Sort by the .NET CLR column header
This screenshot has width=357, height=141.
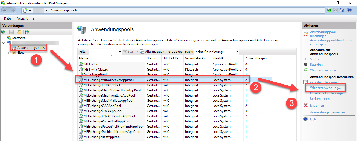tap(172, 58)
